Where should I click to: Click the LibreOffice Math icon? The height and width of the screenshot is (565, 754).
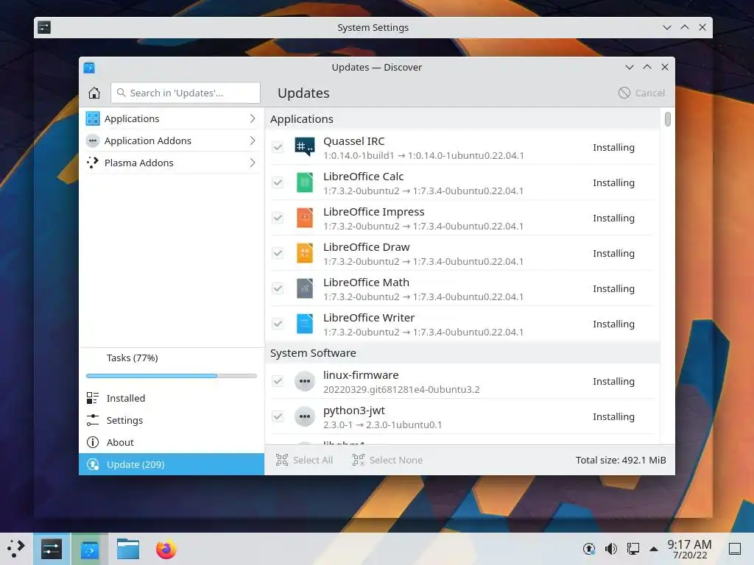(x=304, y=288)
